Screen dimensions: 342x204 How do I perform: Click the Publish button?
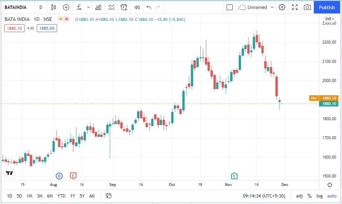327,7
